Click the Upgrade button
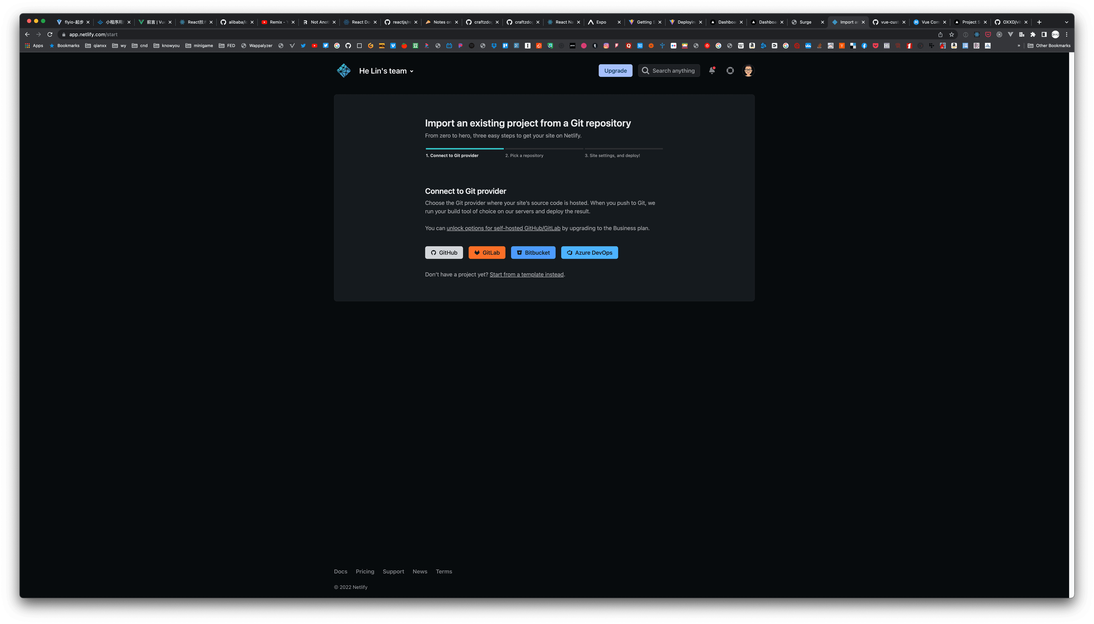The width and height of the screenshot is (1094, 624). [615, 71]
